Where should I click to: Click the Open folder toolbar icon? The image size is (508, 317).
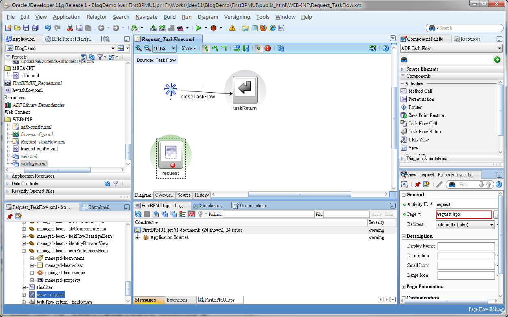pyautogui.click(x=17, y=28)
